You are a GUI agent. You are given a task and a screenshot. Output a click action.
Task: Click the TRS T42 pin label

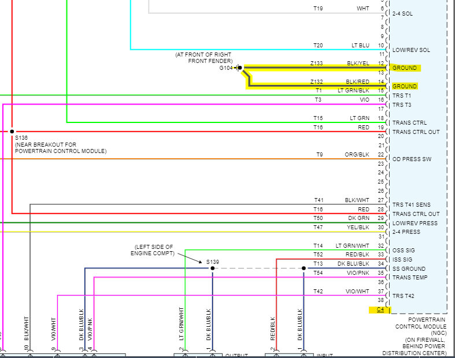tap(403, 296)
